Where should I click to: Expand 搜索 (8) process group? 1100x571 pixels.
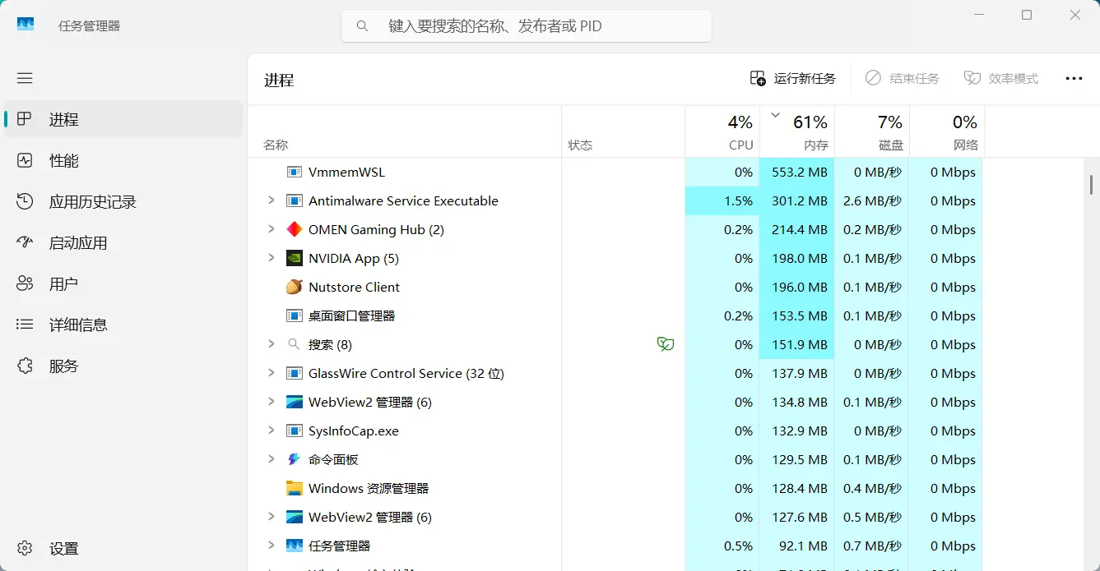(x=272, y=344)
